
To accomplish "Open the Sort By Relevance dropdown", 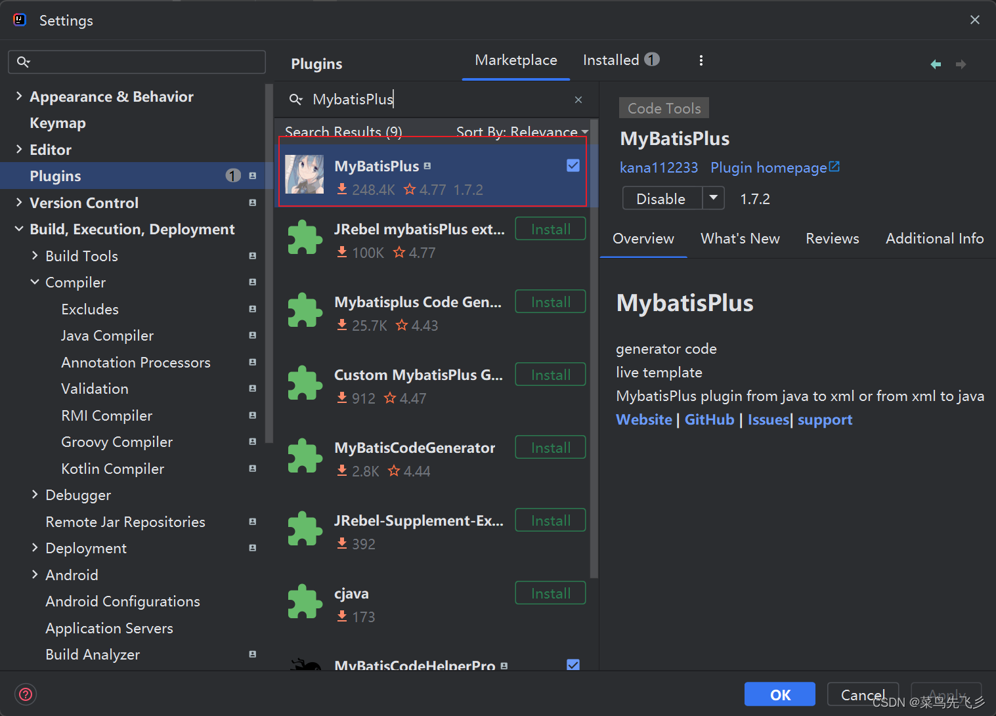I will click(522, 132).
